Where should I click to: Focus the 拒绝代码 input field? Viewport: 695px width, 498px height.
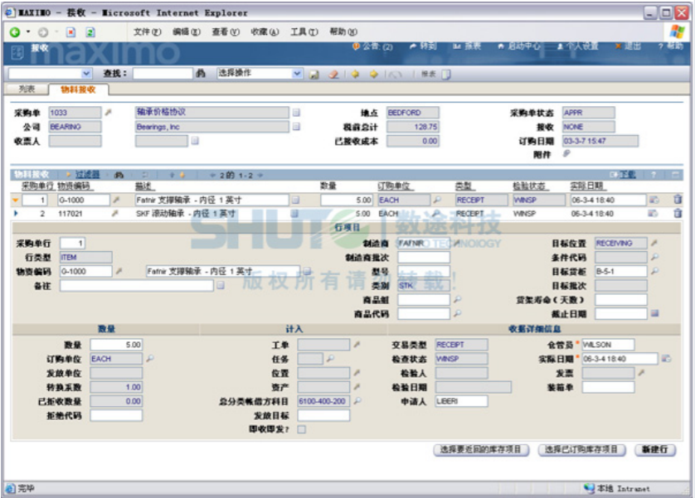(116, 415)
